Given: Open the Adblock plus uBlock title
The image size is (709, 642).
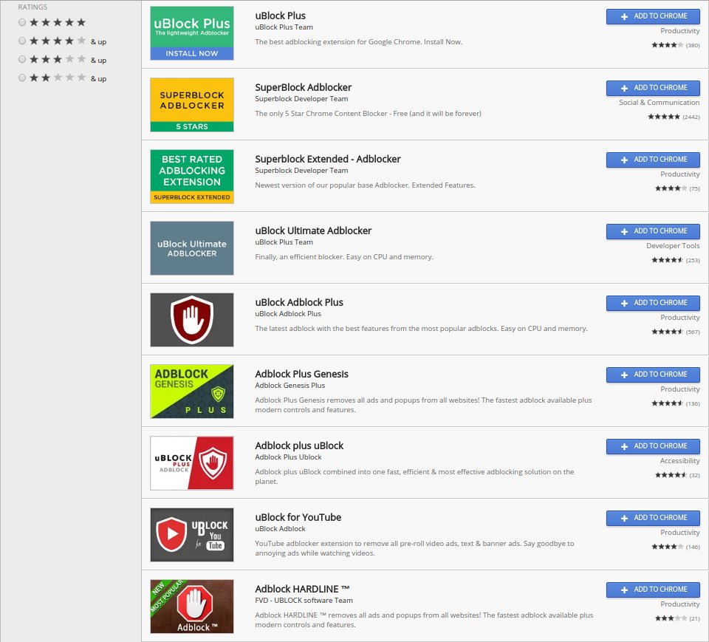Looking at the screenshot, I should 299,445.
